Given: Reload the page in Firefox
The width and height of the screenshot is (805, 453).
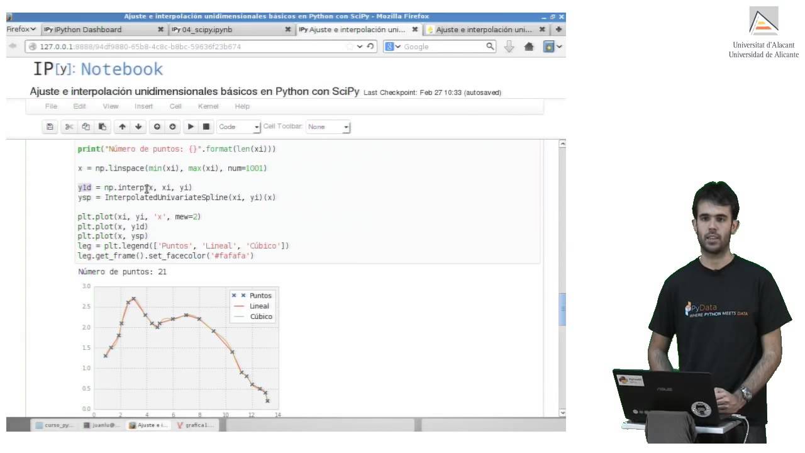Looking at the screenshot, I should pyautogui.click(x=370, y=46).
